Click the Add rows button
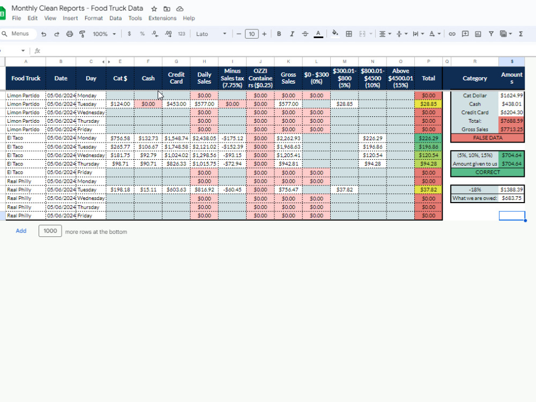 point(21,230)
